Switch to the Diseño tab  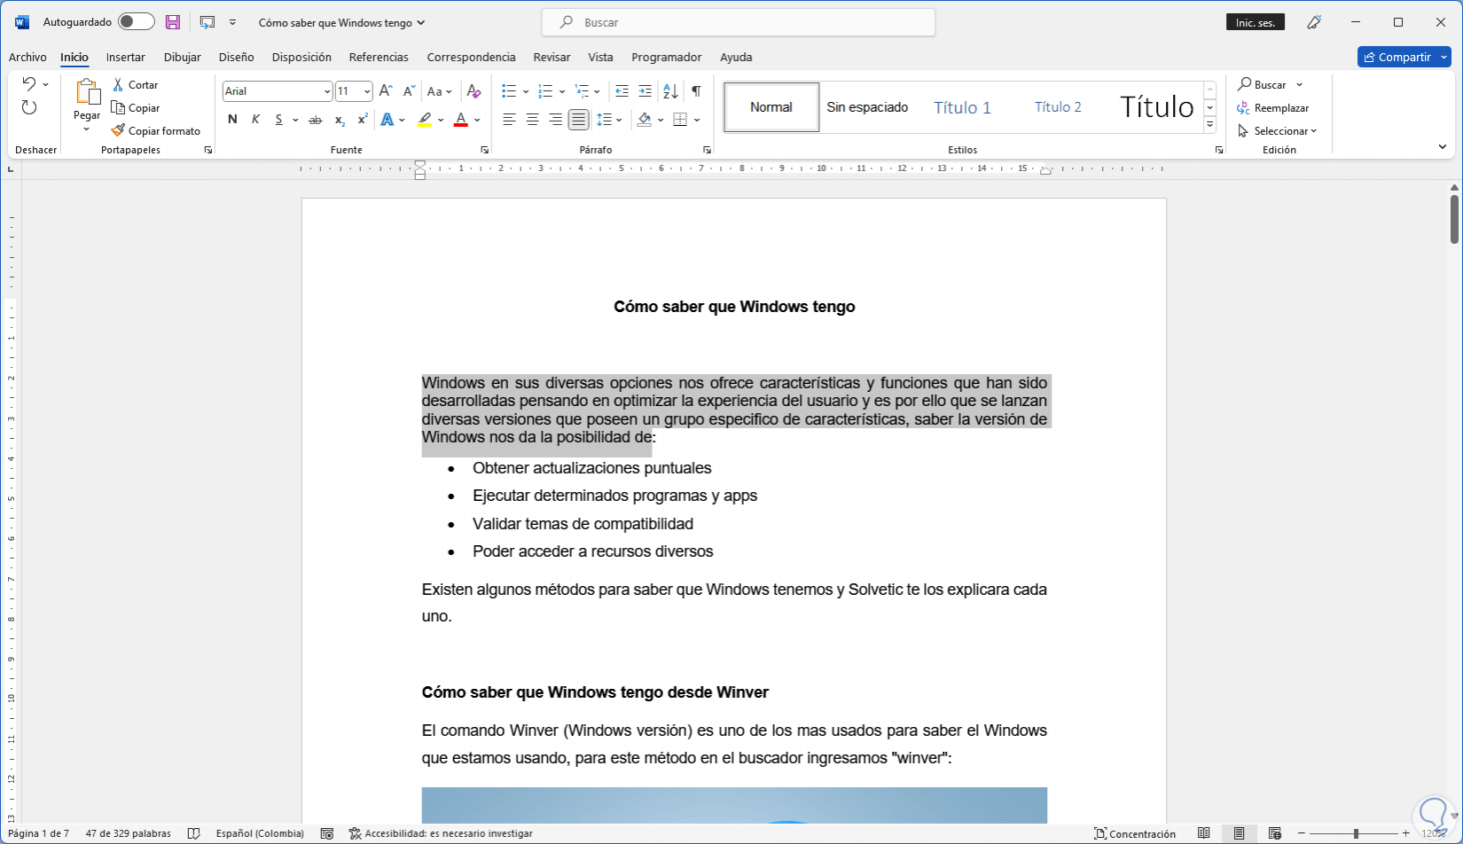point(236,57)
